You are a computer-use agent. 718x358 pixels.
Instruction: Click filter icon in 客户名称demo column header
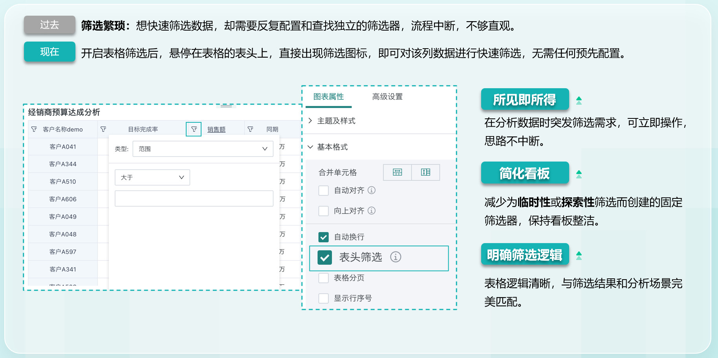34,129
